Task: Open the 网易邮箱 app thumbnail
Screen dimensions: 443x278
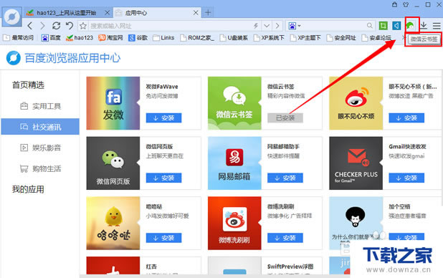Action: [234, 163]
